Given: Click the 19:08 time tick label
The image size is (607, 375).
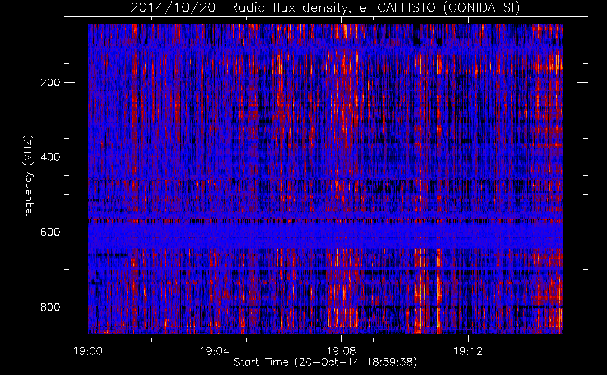Looking at the screenshot, I should tap(342, 351).
